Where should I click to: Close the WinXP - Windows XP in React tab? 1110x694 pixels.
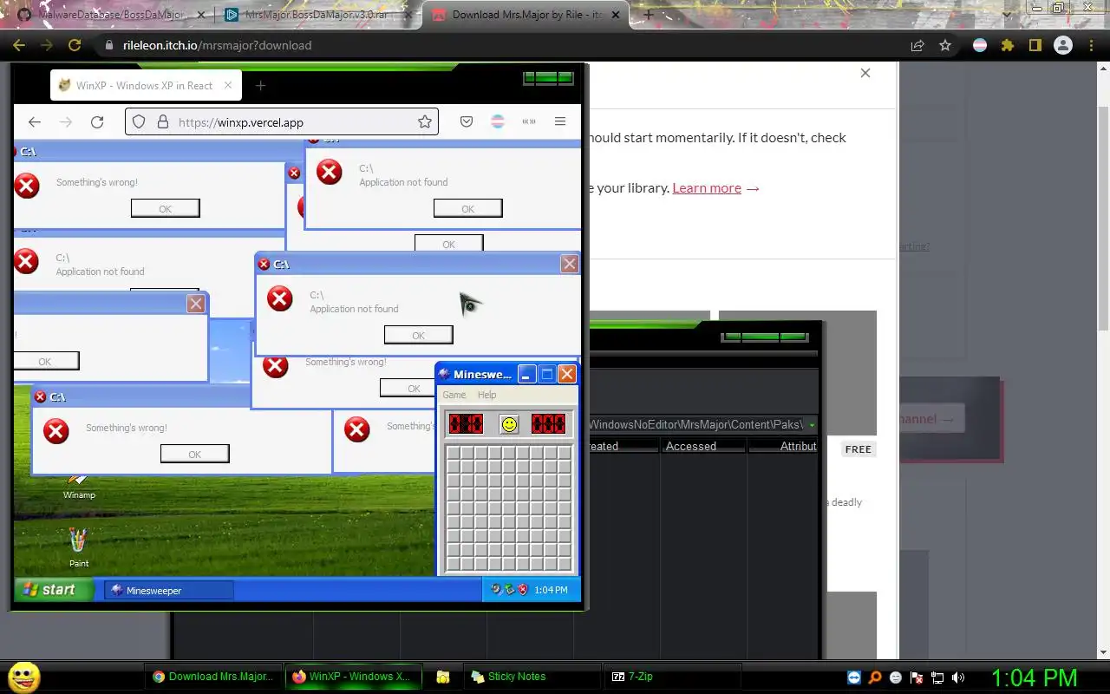pos(228,85)
